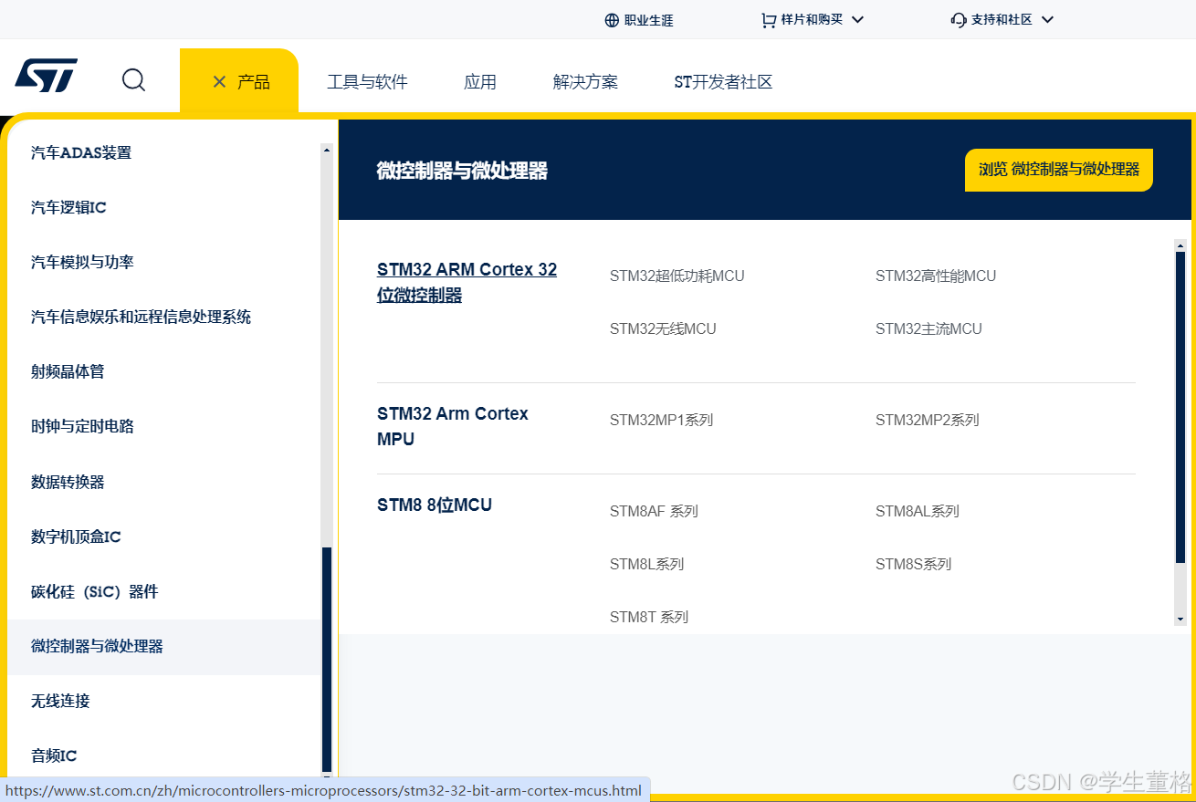
Task: Open STM32 Arm Cortex MPU heading
Action: click(453, 426)
